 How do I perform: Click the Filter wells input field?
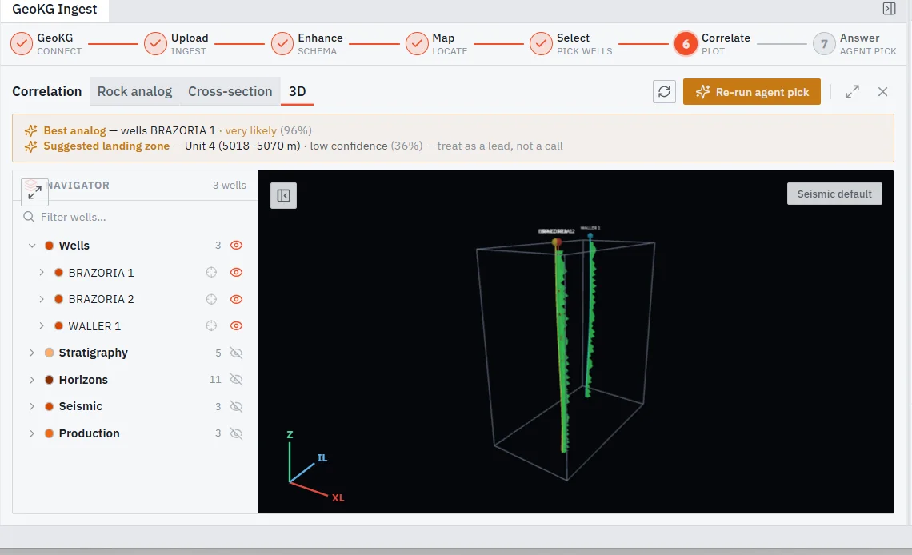pyautogui.click(x=135, y=217)
